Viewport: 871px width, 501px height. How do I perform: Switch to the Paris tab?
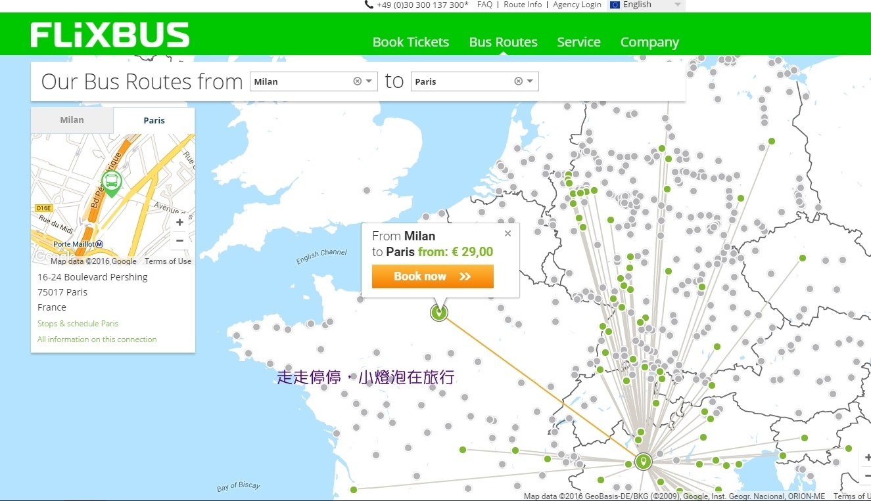pyautogui.click(x=154, y=120)
